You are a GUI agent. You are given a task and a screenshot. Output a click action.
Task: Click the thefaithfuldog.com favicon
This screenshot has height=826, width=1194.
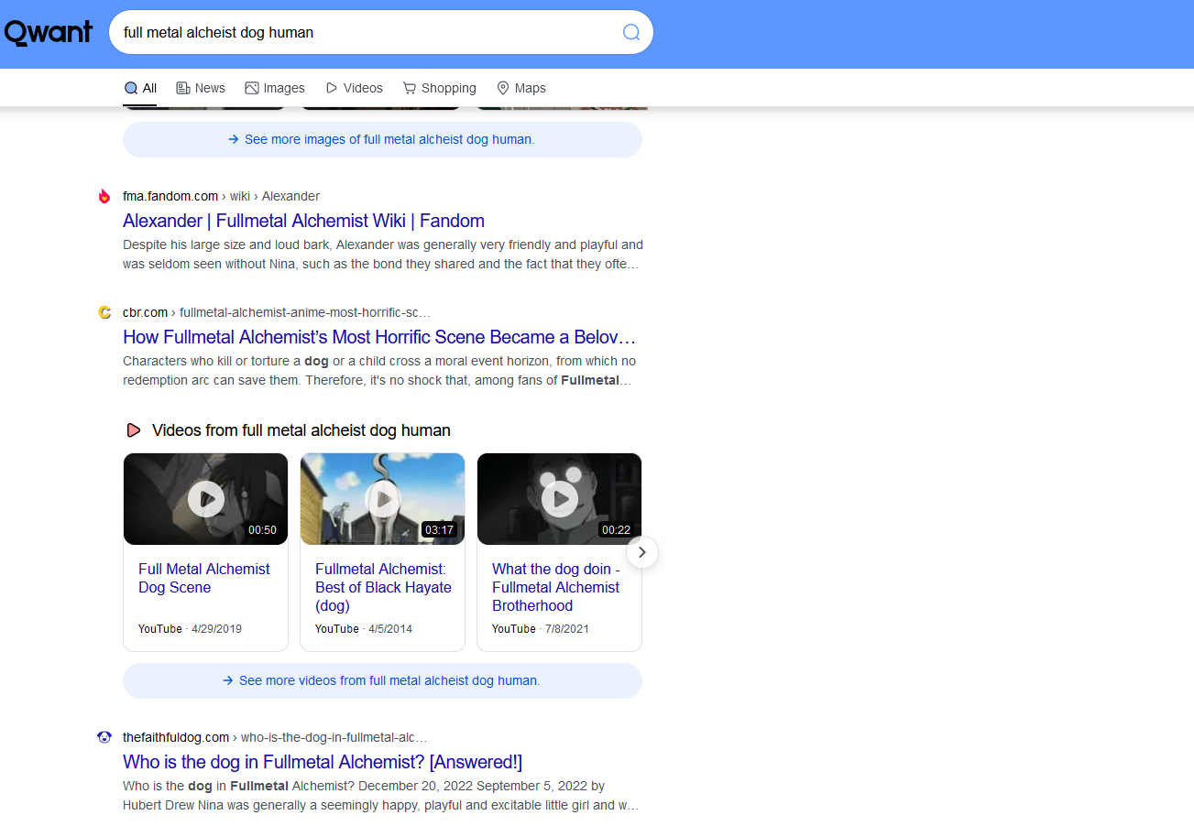(x=104, y=737)
